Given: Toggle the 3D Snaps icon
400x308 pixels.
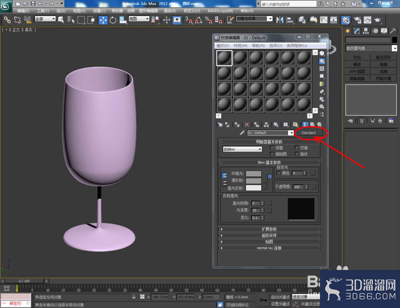Looking at the screenshot, I should click(189, 20).
